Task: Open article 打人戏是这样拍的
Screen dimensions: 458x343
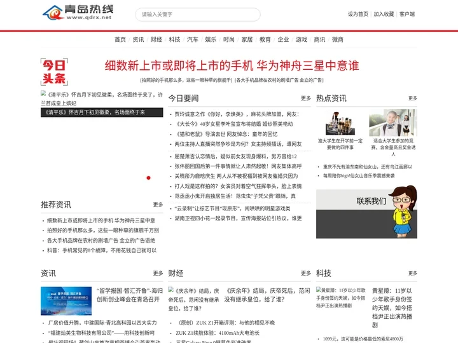Action: click(x=238, y=186)
